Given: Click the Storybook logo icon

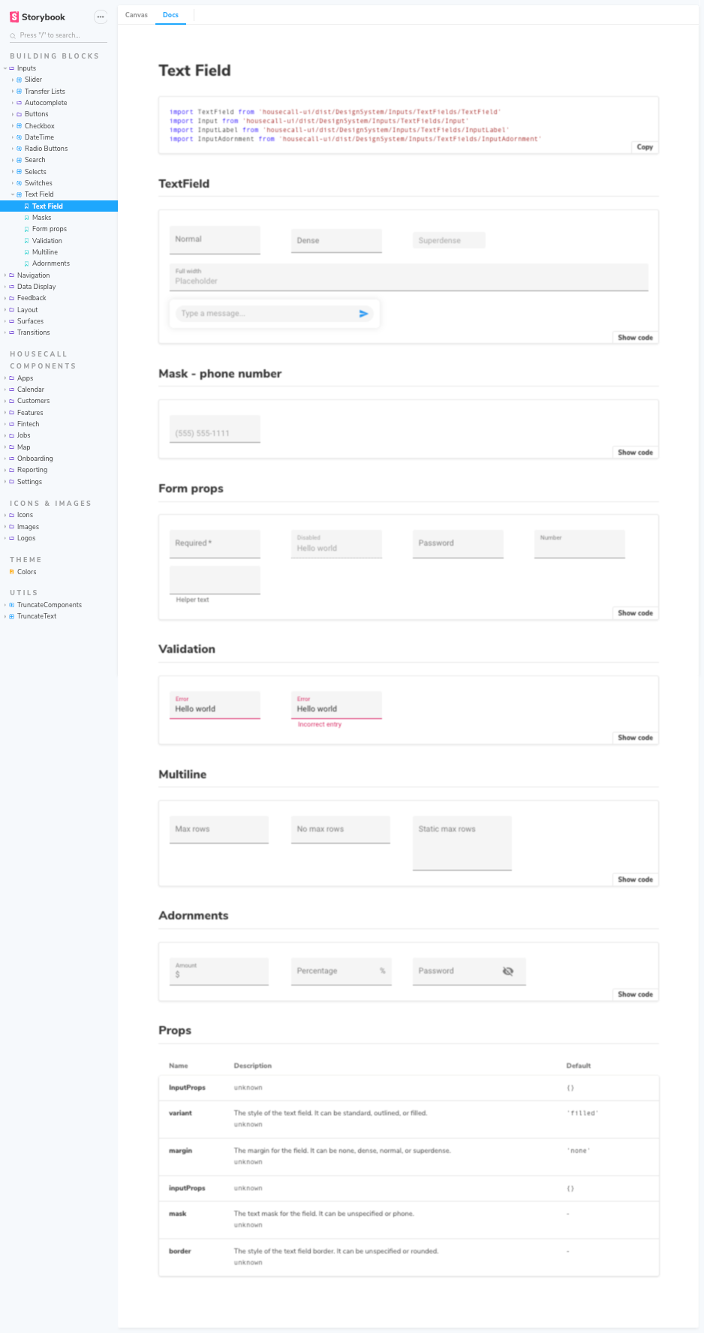Looking at the screenshot, I should 14,17.
